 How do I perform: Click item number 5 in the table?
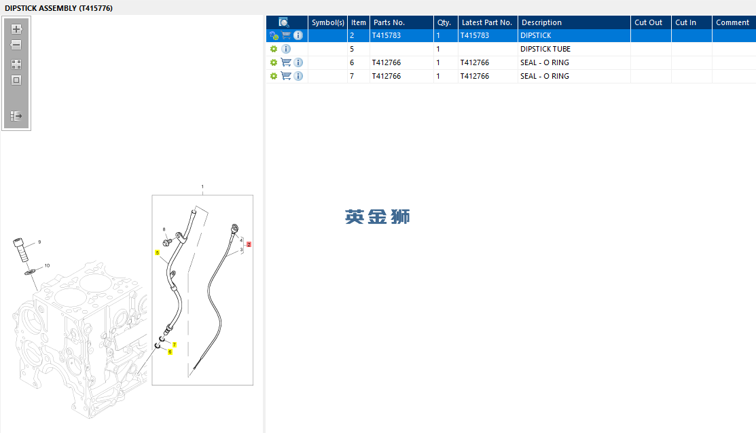coord(352,49)
